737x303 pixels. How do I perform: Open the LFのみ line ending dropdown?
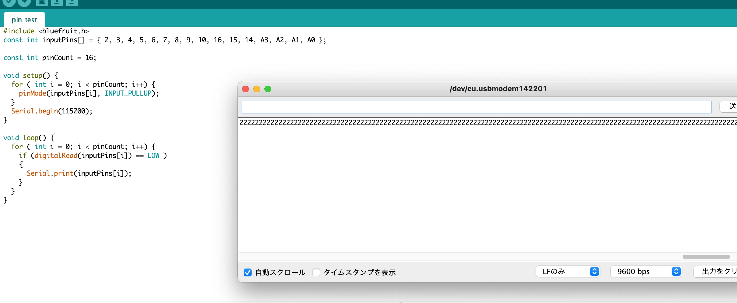pos(567,271)
